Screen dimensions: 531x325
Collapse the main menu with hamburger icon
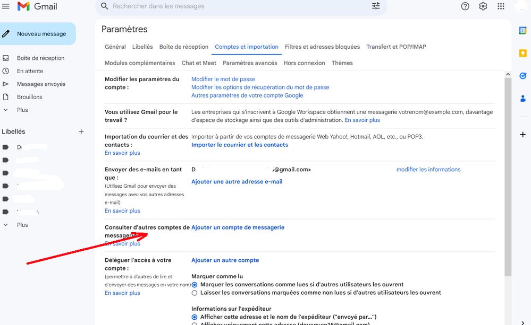click(x=5, y=6)
